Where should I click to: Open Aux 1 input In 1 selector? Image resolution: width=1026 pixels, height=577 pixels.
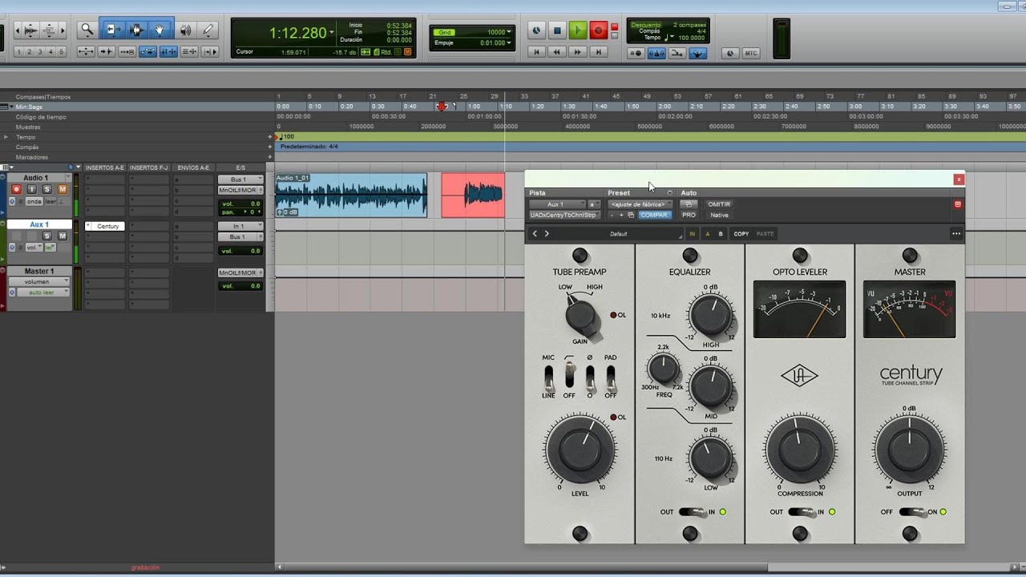click(x=240, y=227)
